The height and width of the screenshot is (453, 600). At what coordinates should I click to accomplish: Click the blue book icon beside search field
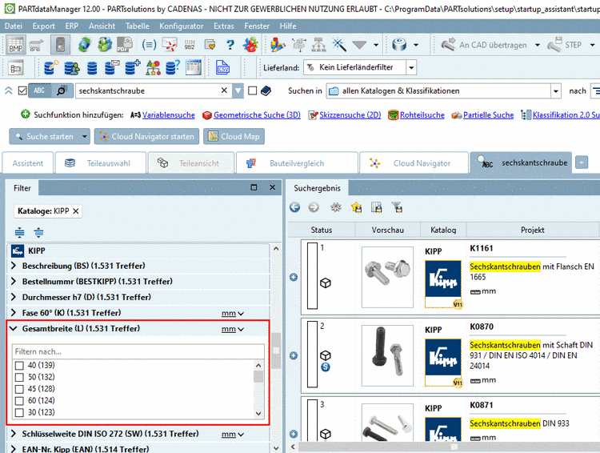coord(266,90)
